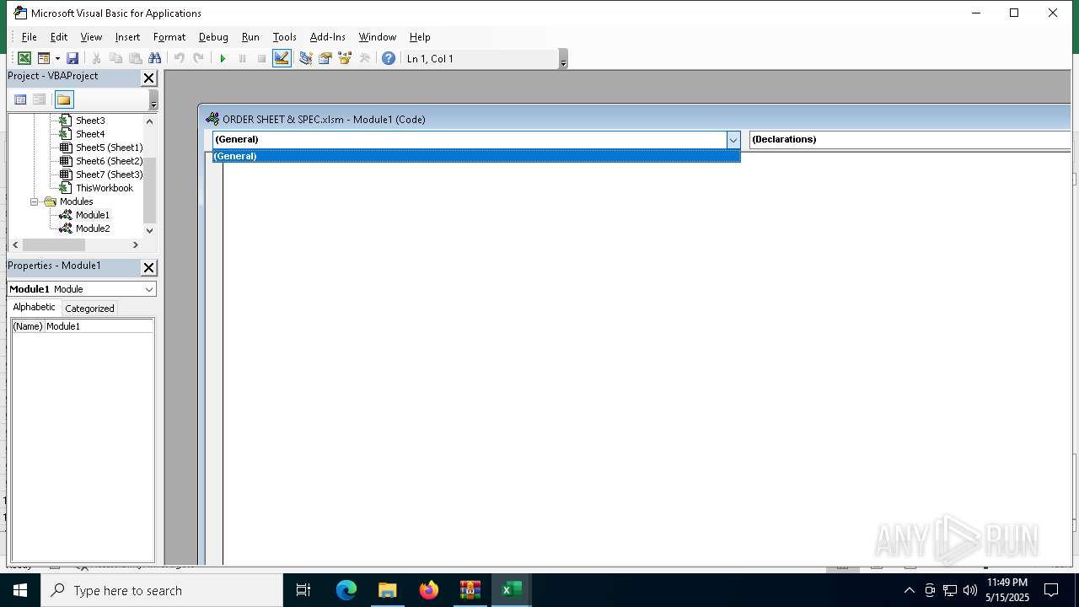1079x607 pixels.
Task: Click project tree scroll up arrow
Action: click(x=150, y=121)
